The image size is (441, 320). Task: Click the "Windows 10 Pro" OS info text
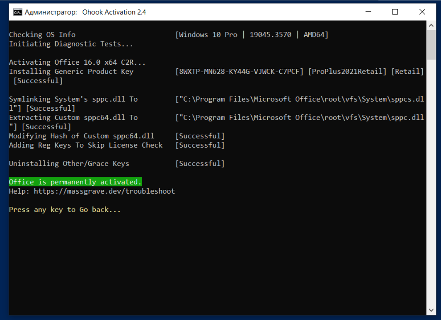(208, 35)
